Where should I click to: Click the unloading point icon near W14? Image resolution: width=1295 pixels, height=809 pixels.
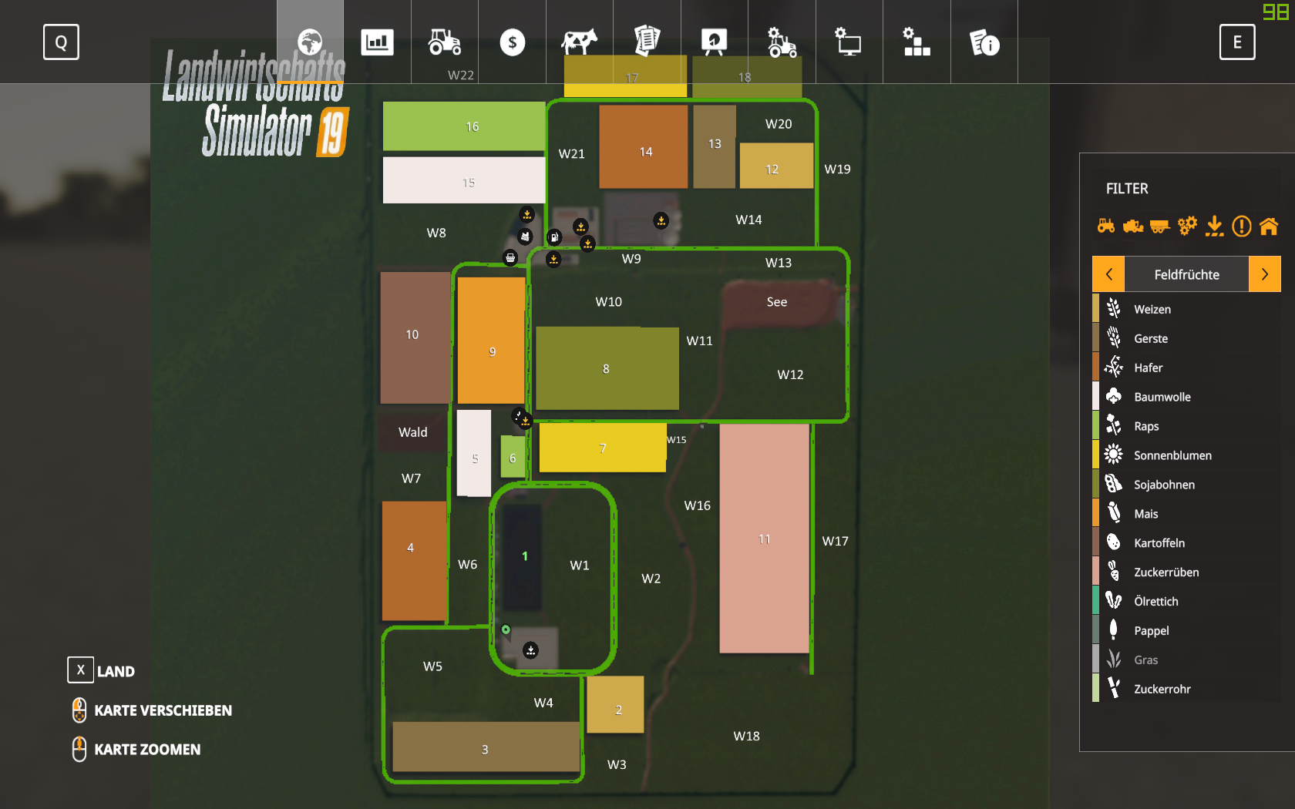(x=661, y=220)
